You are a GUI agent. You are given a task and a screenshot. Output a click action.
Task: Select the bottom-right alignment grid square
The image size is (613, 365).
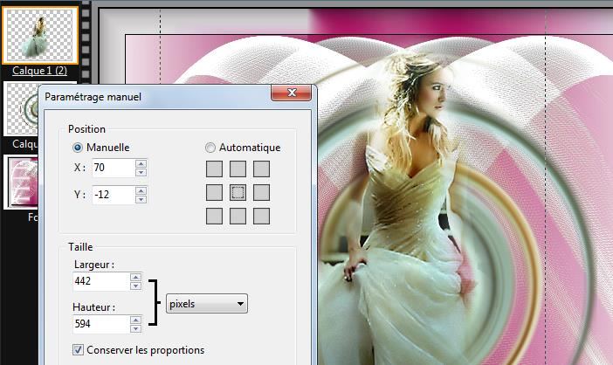pyautogui.click(x=261, y=216)
